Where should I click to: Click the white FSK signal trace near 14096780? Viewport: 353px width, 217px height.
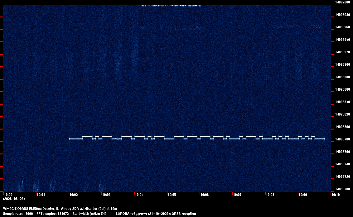click(197, 138)
